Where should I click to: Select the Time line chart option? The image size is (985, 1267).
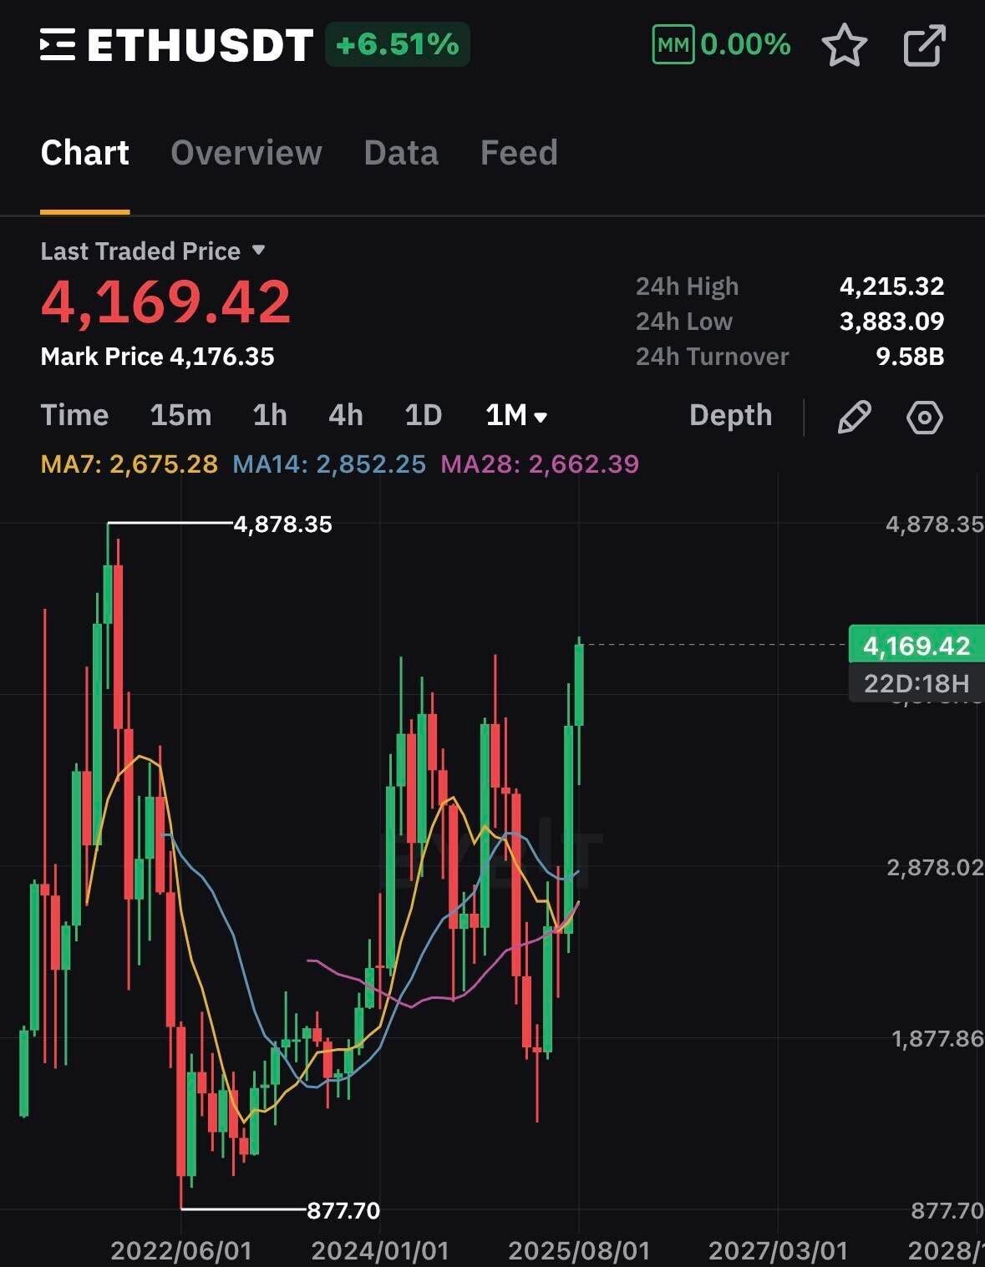click(x=74, y=415)
